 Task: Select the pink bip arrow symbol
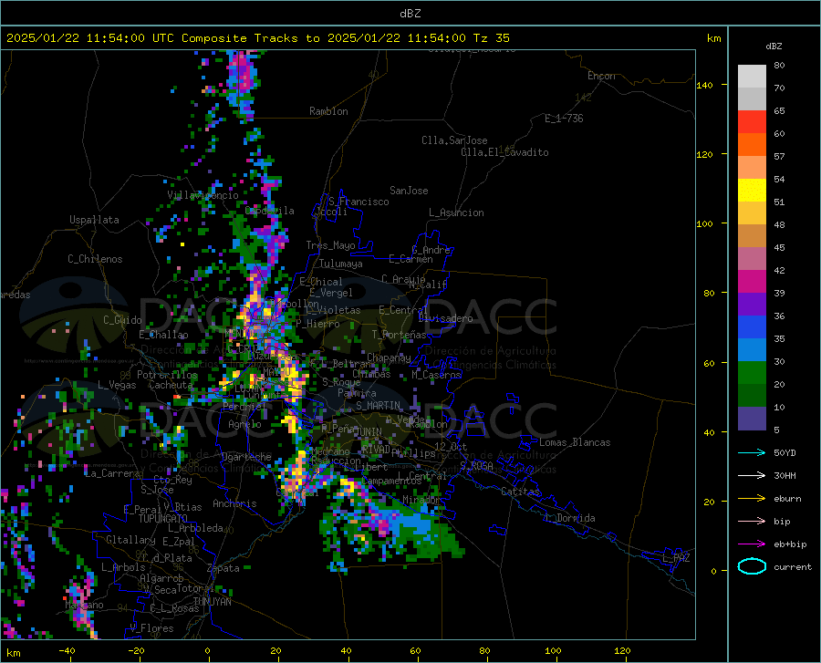752,522
